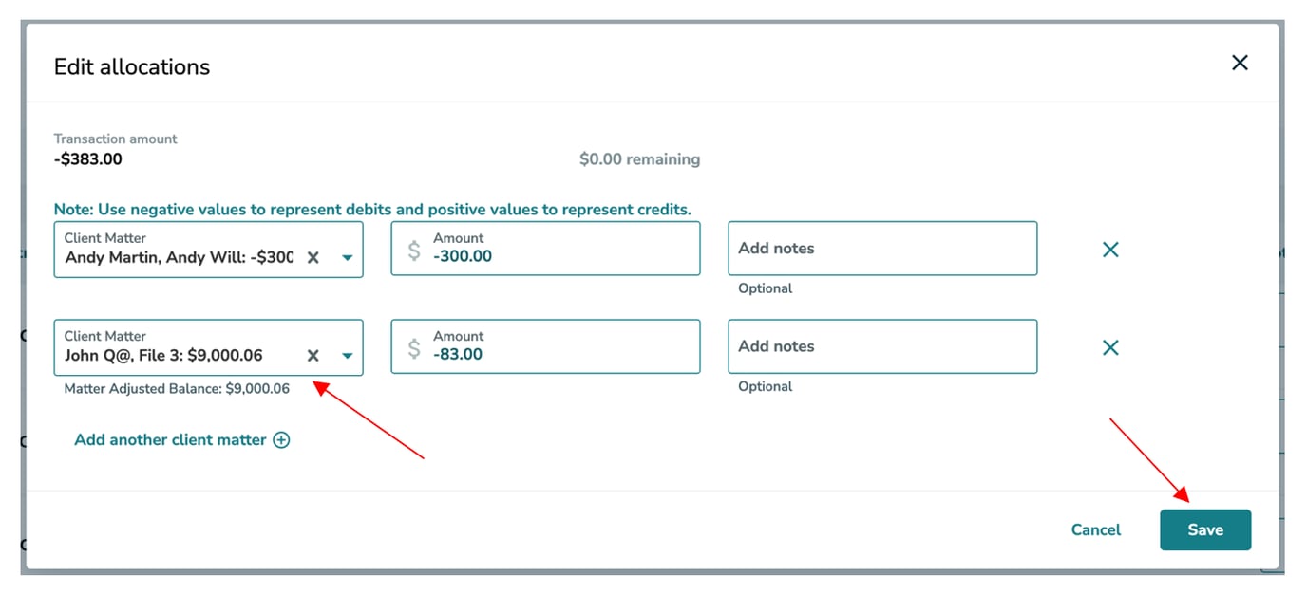Click the plus icon beside Add another client matter
The height and width of the screenshot is (594, 1307).
point(281,439)
